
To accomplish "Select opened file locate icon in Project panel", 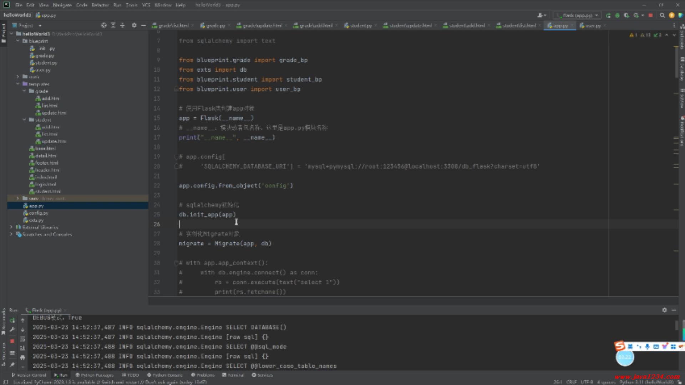I will [x=104, y=25].
